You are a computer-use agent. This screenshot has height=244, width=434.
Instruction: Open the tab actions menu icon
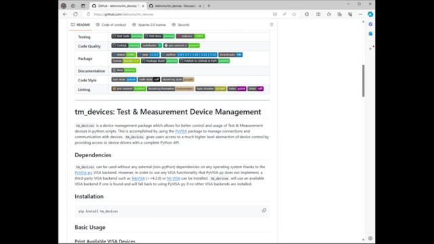coord(83,5)
